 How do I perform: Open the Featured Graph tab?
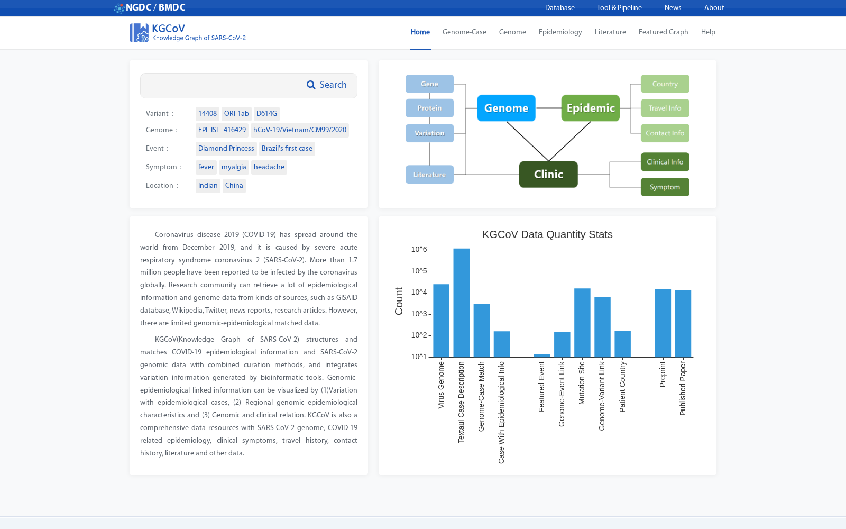[x=663, y=32]
